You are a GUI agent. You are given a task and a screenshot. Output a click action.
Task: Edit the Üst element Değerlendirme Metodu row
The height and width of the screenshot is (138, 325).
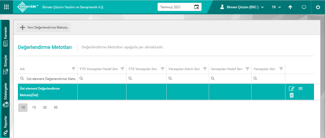(291, 89)
